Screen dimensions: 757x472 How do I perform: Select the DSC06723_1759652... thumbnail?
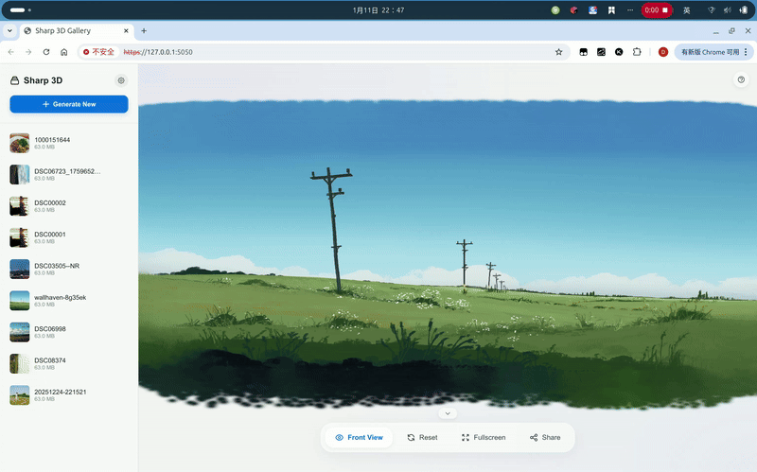19,175
